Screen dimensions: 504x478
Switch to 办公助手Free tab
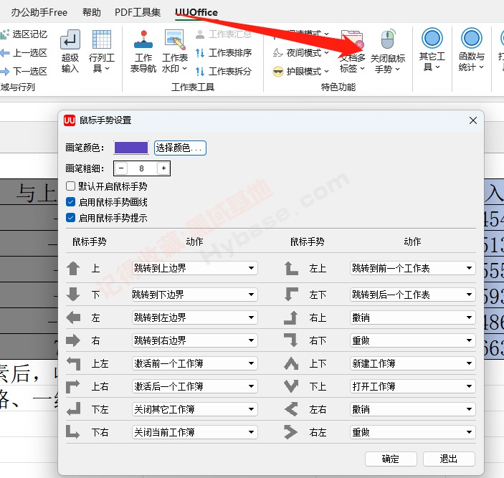39,12
